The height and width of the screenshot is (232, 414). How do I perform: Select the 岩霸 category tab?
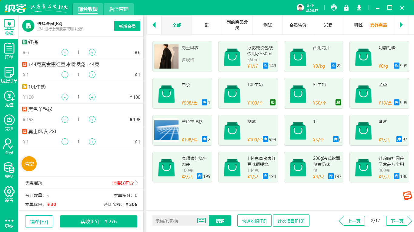pyautogui.click(x=328, y=25)
